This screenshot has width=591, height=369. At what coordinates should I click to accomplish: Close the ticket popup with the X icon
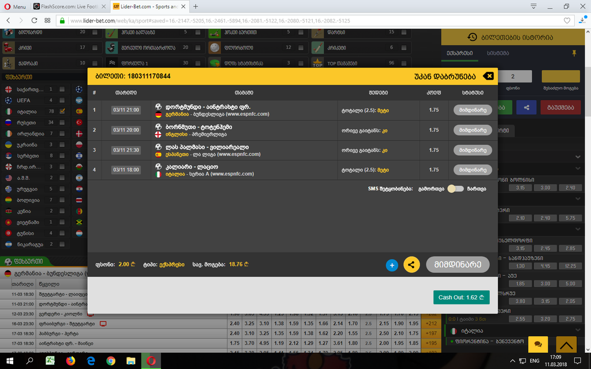click(x=488, y=76)
